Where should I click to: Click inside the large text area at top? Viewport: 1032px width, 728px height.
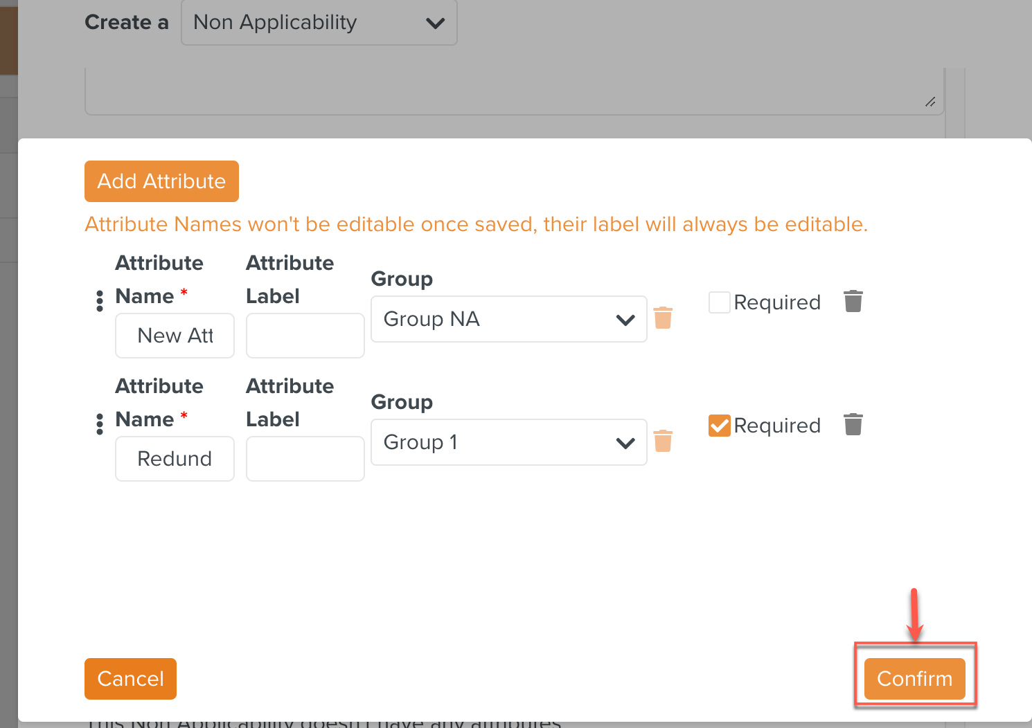[x=513, y=90]
